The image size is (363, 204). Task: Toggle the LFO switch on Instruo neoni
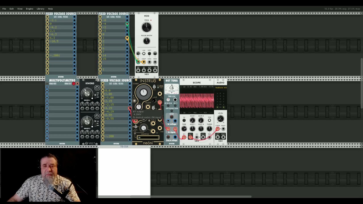154,87
